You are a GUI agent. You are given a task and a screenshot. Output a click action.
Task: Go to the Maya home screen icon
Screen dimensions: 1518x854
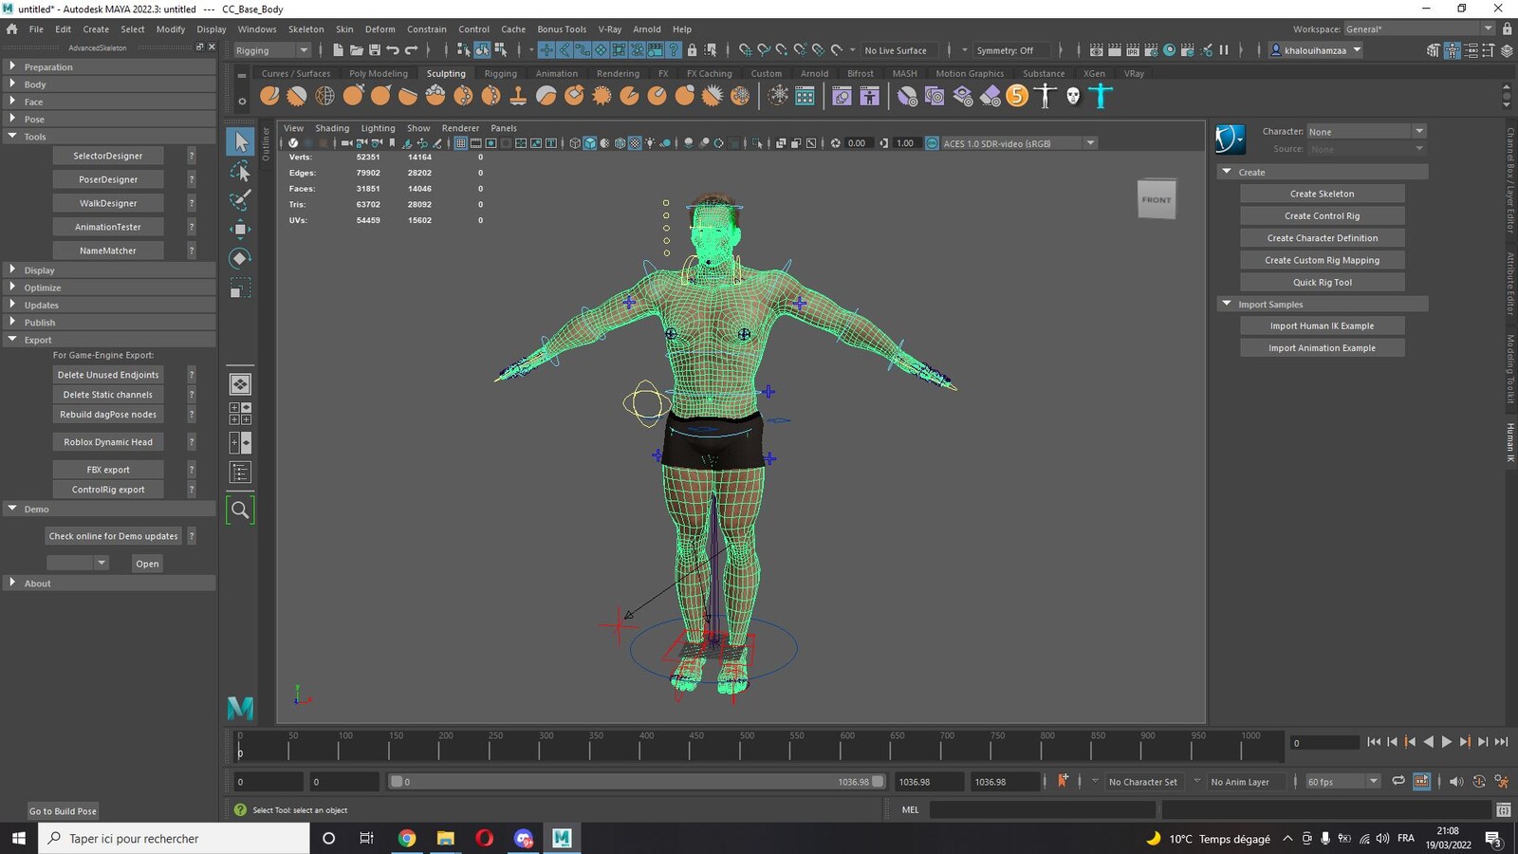[11, 28]
